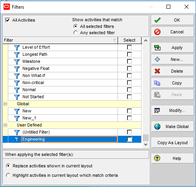The height and width of the screenshot is (187, 196).
Task: Tick the global New filter checkbox
Action: 129,111
